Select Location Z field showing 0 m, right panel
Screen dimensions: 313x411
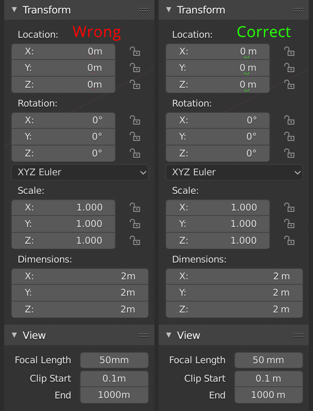(218, 85)
